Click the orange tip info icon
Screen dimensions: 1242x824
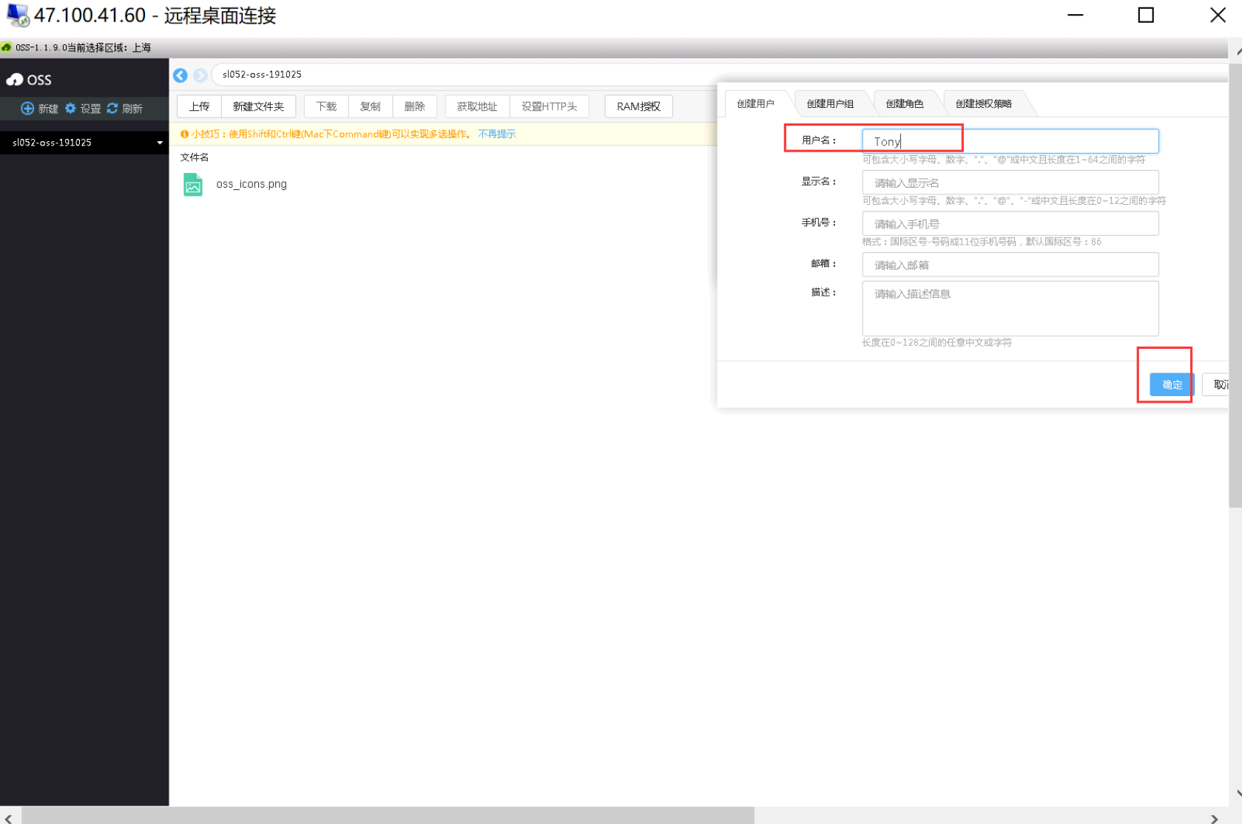pos(184,134)
